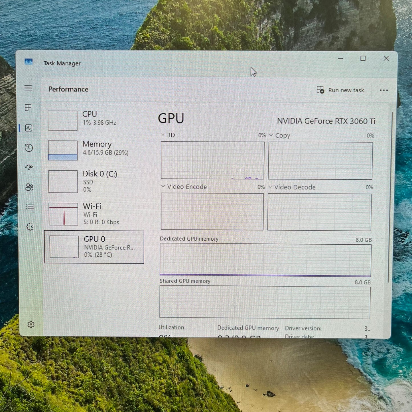Click the Shared GPU memory graph

tap(265, 302)
